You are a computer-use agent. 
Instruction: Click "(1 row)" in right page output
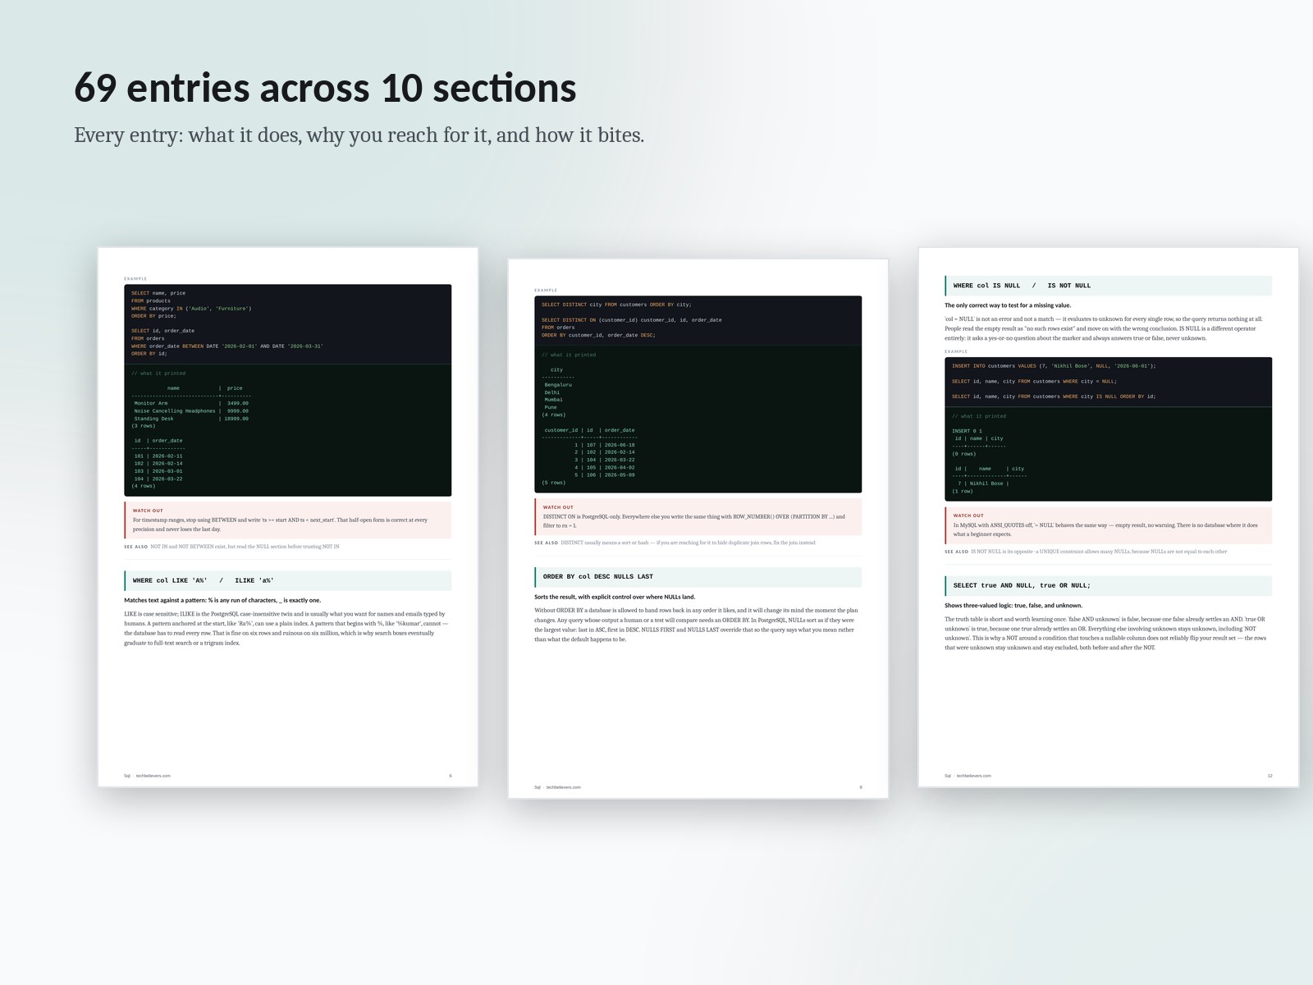coord(962,491)
